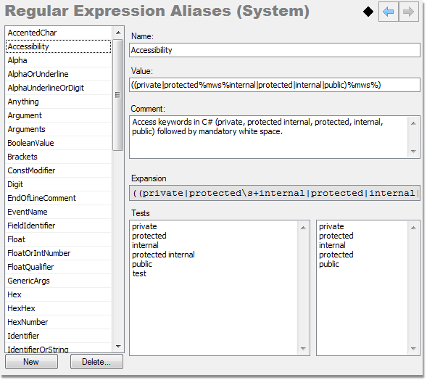Screen dimensions: 427x380
Task: Click the alias list scrollbar thumb
Action: pos(118,95)
